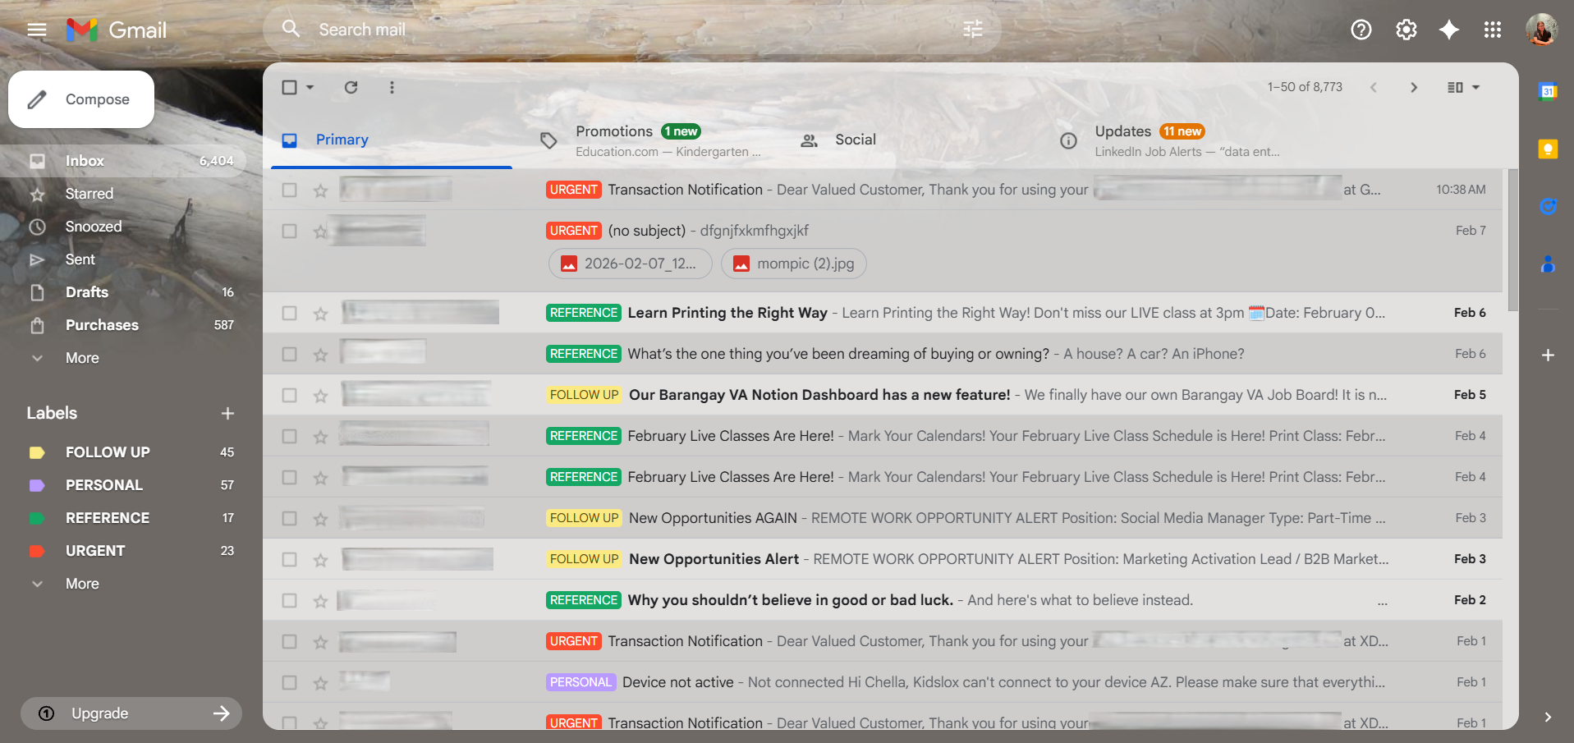
Task: Open the Sent folder
Action: pyautogui.click(x=123, y=259)
